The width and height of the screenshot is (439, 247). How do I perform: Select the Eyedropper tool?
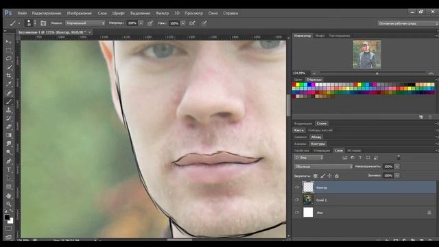coord(9,84)
